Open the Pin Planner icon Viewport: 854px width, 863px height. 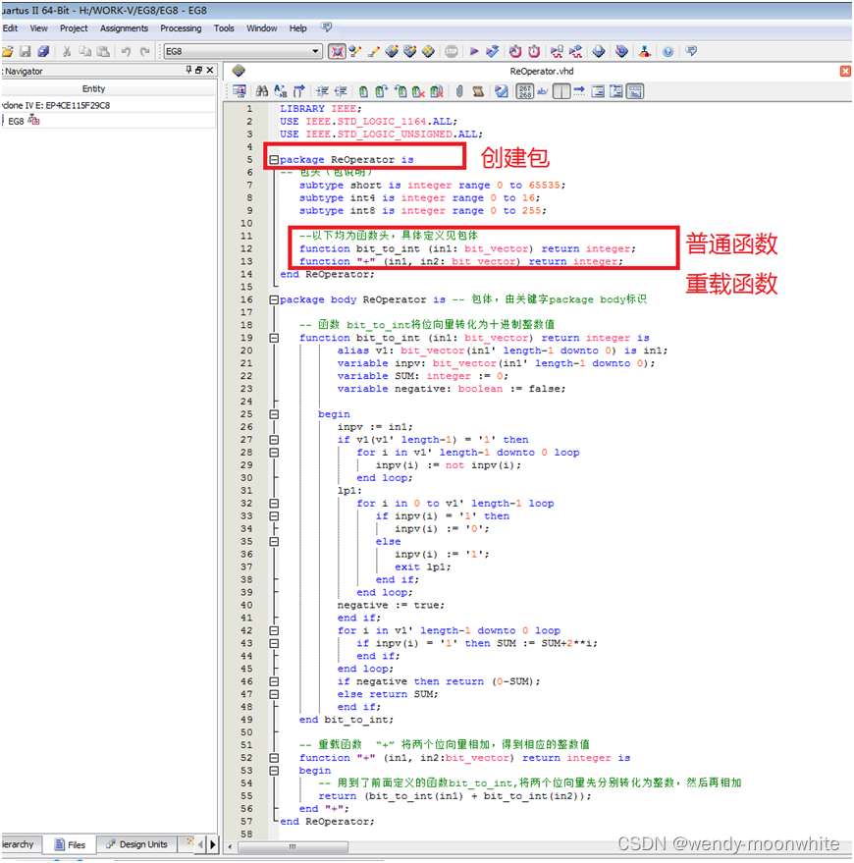click(599, 51)
